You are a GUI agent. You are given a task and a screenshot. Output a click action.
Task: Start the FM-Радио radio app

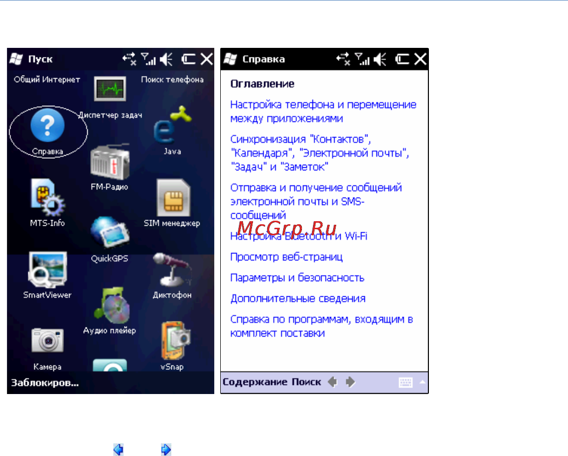point(109,162)
